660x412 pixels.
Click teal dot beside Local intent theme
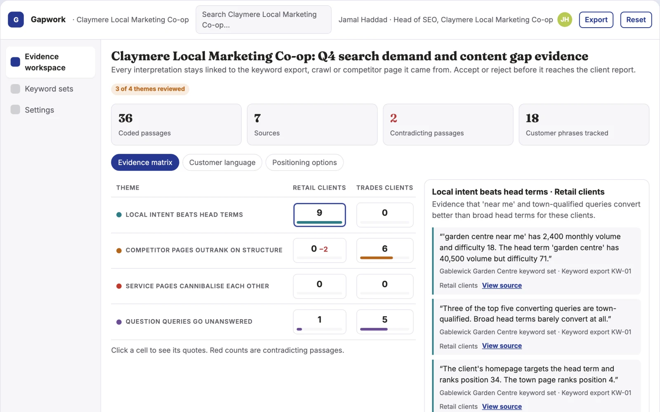(119, 215)
